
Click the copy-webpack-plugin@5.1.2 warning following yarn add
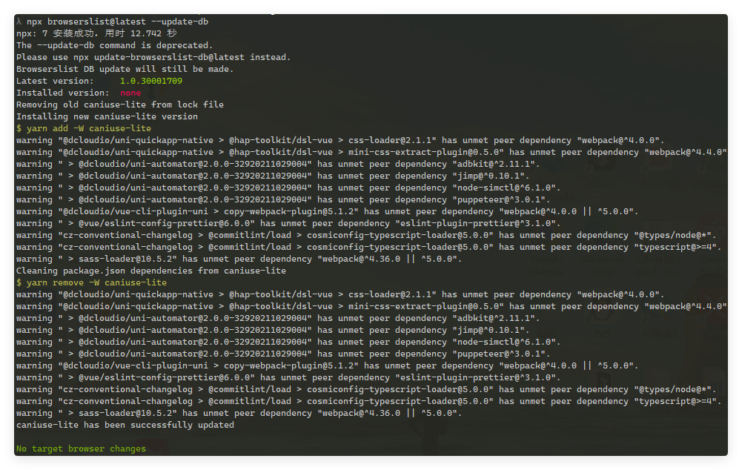(x=327, y=211)
